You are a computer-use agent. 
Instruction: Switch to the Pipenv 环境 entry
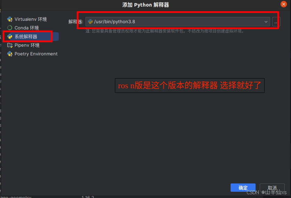27,45
